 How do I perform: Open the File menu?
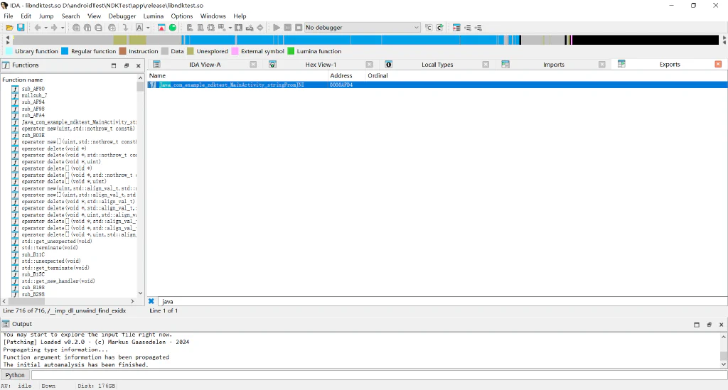[9, 16]
